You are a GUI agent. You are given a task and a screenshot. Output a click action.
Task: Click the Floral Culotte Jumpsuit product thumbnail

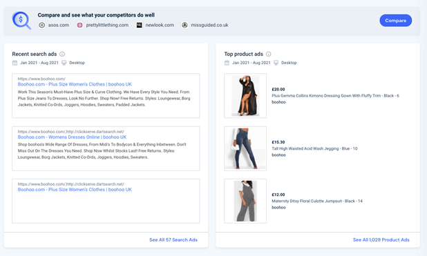pos(245,201)
